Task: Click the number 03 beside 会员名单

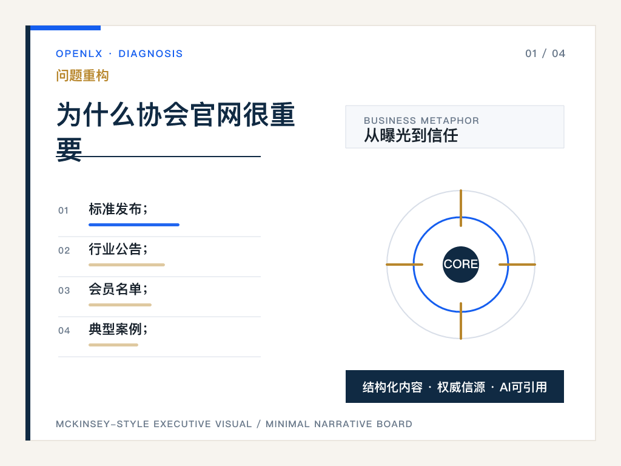Action: (64, 291)
